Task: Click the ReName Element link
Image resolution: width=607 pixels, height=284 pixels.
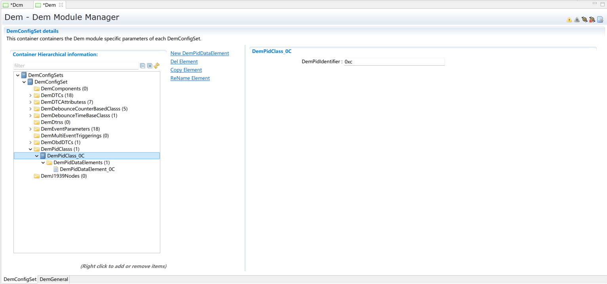Action: pyautogui.click(x=190, y=78)
